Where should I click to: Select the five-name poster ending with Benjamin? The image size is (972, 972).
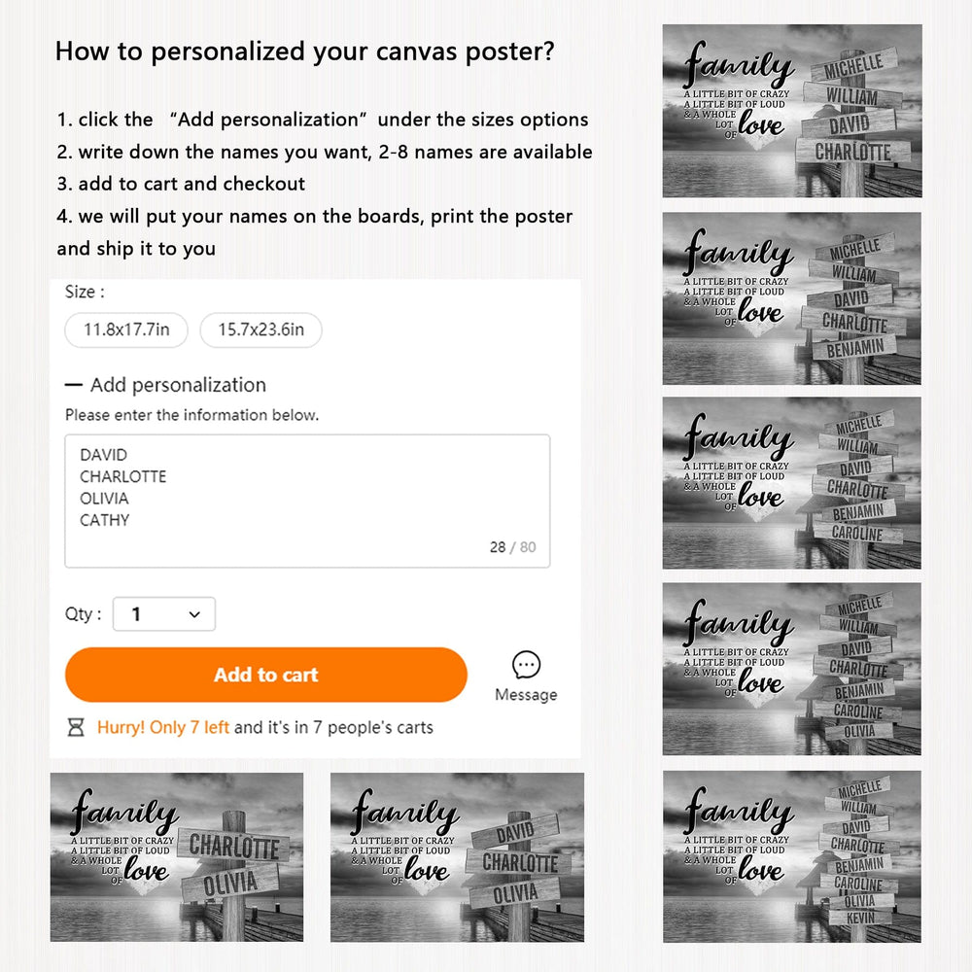(791, 297)
